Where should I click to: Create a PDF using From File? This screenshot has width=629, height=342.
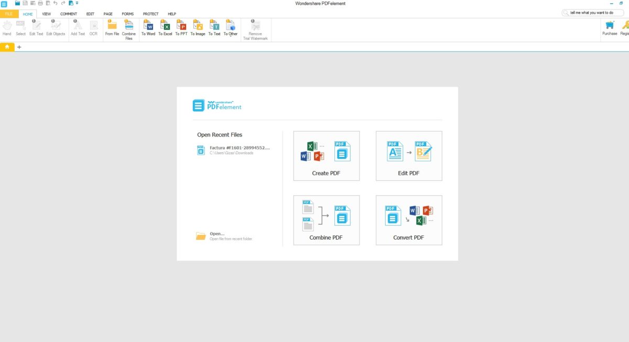coord(112,28)
